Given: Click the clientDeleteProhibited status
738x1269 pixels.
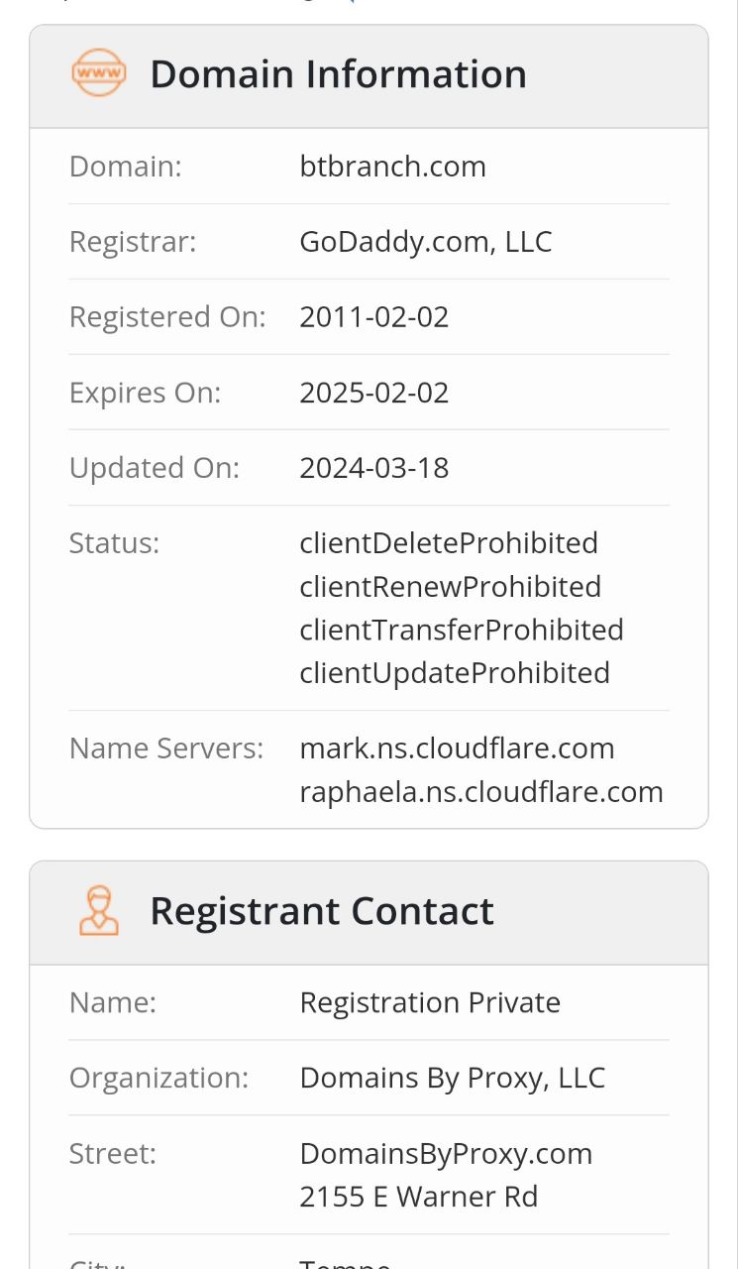Looking at the screenshot, I should pos(449,543).
